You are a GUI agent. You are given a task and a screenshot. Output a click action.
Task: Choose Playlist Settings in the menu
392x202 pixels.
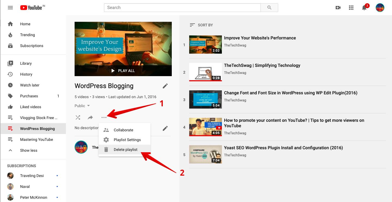point(127,140)
